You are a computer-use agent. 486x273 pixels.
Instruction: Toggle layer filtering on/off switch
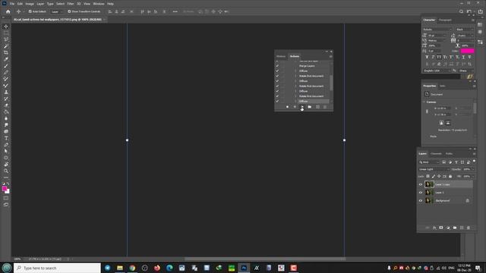(x=474, y=162)
